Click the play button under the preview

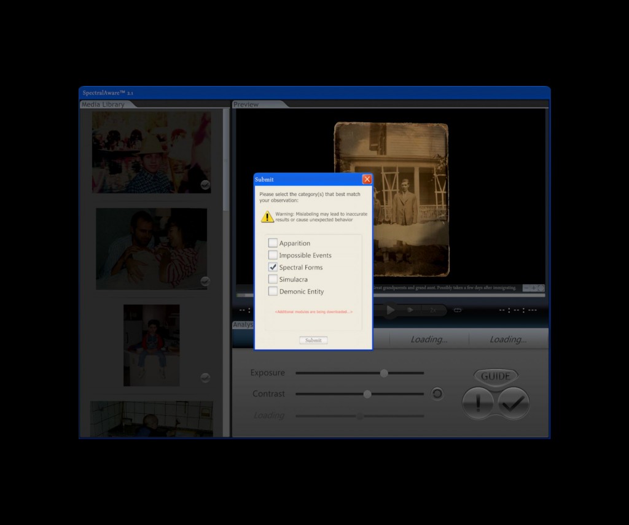[390, 310]
